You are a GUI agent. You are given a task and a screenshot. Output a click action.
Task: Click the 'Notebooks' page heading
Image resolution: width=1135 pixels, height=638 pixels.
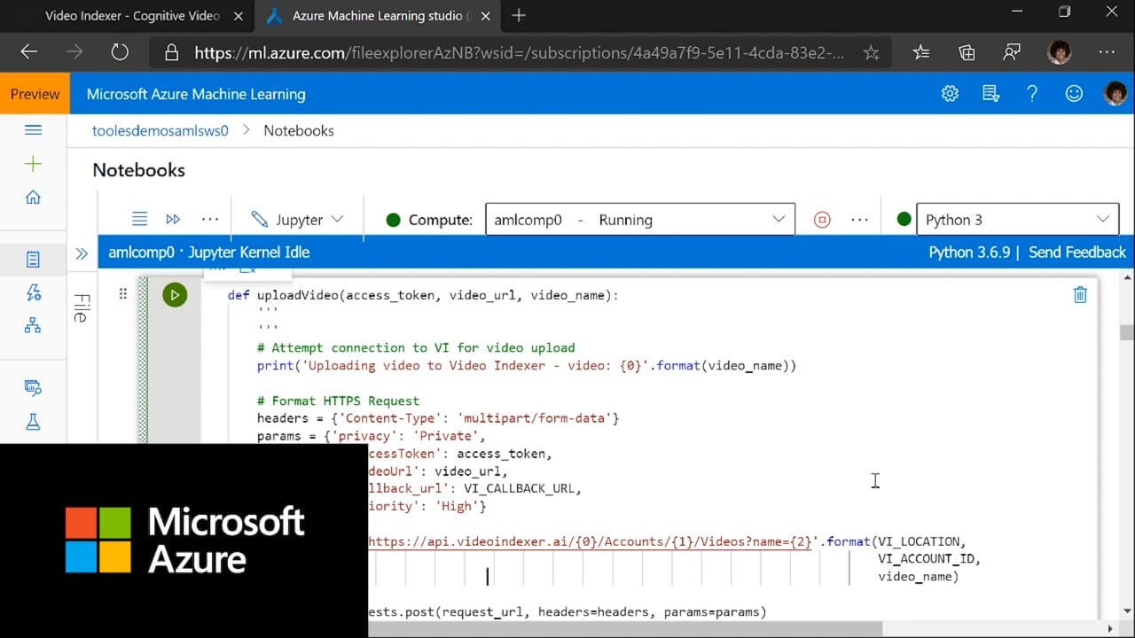click(139, 170)
